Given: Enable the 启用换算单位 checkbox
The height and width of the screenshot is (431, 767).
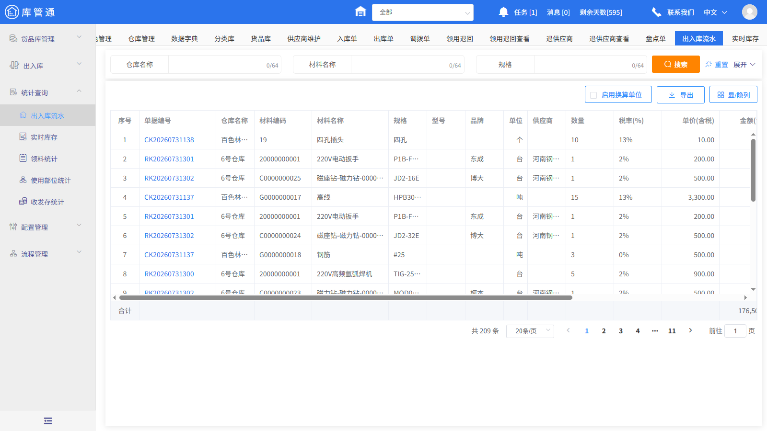Looking at the screenshot, I should point(593,95).
